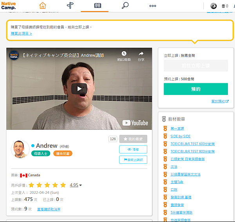Click the 126 favorites count badge
The image size is (235, 222).
click(113, 139)
